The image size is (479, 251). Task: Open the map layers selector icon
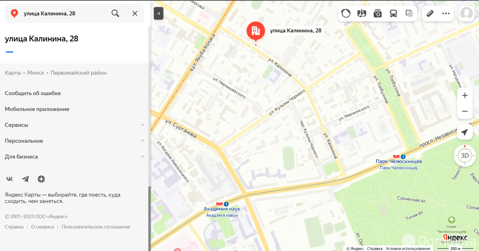[409, 13]
